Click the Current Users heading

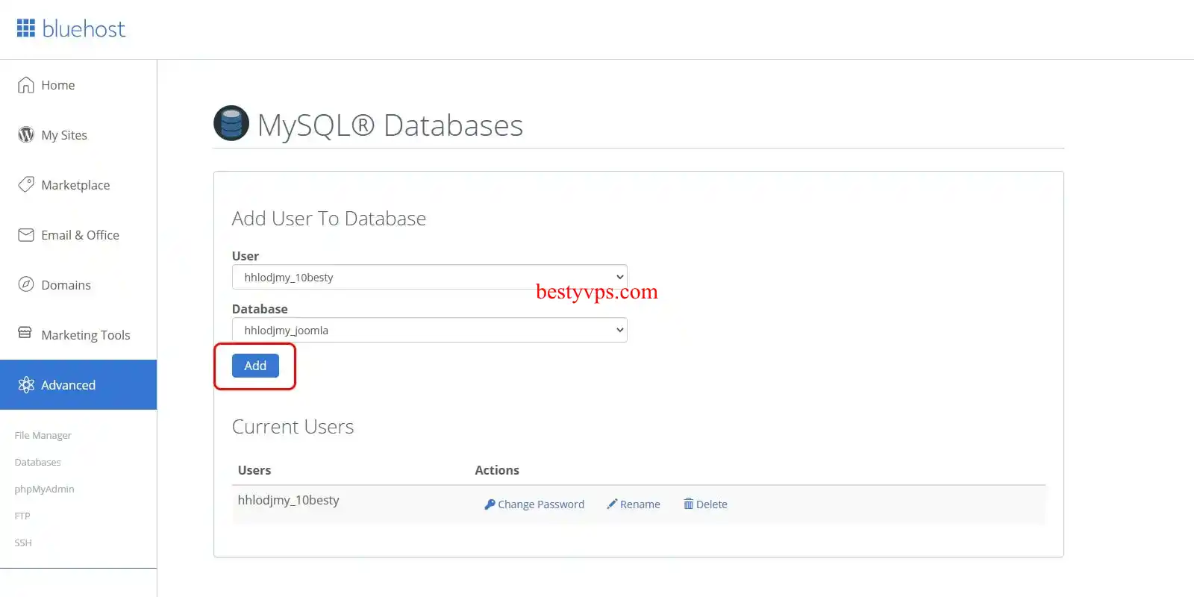293,427
